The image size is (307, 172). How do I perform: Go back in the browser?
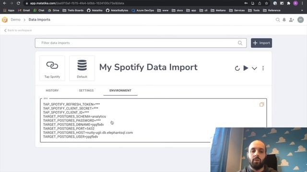coord(4,3)
